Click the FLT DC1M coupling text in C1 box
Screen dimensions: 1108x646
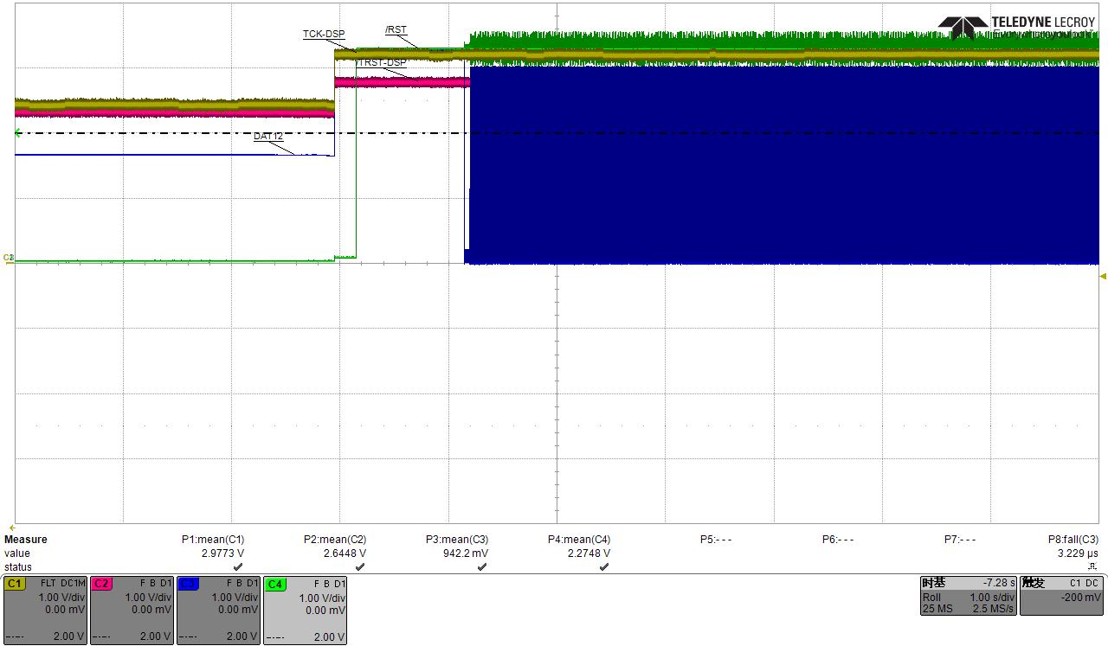(62, 584)
